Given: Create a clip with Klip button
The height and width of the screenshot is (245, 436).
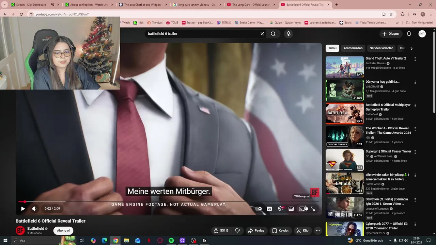Looking at the screenshot, I should [302, 231].
